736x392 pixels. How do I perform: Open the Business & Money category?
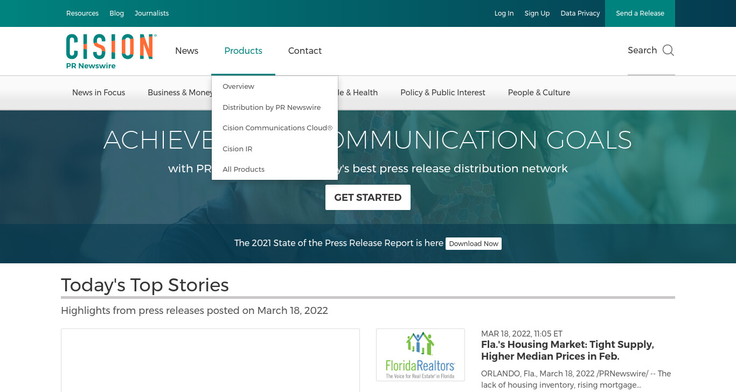tap(179, 93)
